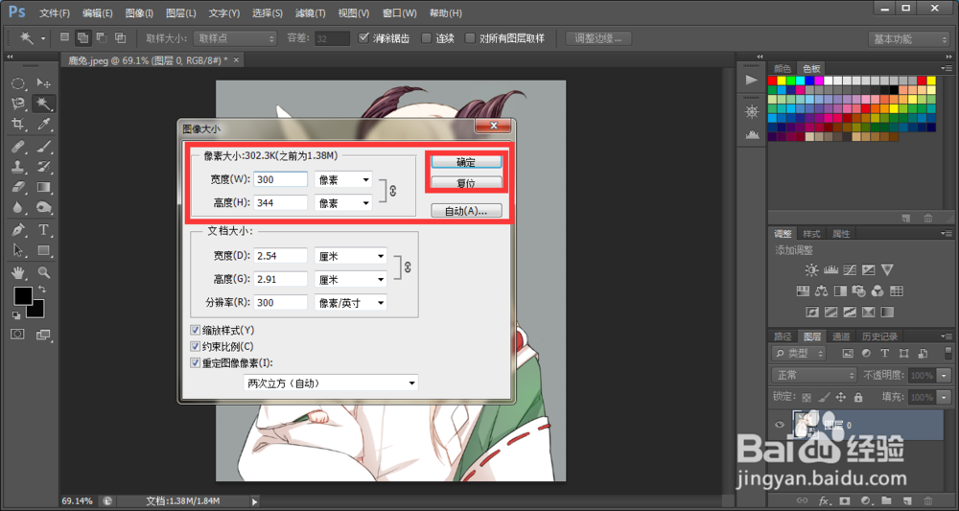
Task: Open 文件(F) menu
Action: 55,12
